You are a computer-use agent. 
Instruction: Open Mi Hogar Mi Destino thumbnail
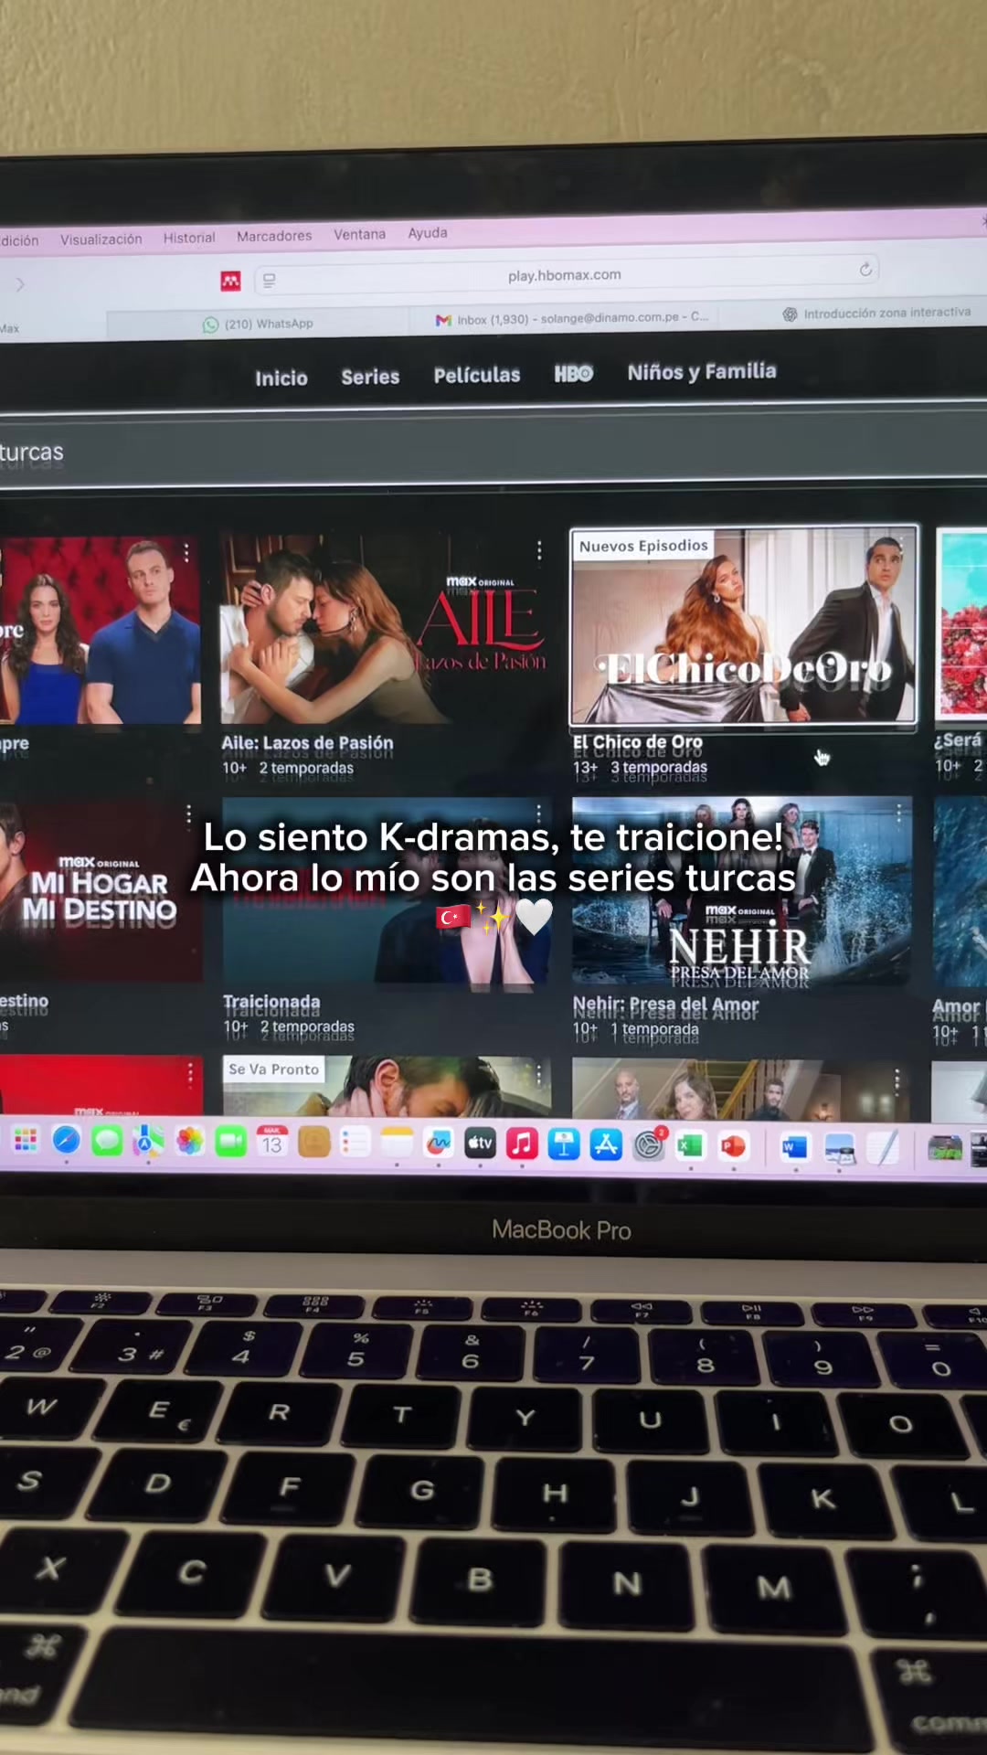click(x=101, y=892)
